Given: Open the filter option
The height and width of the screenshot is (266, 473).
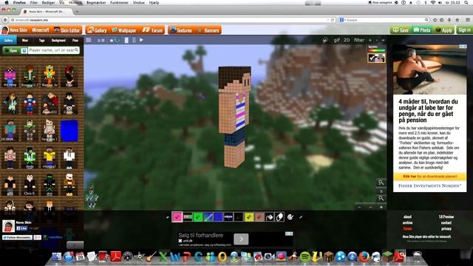Looking at the screenshot, I should 359,40.
